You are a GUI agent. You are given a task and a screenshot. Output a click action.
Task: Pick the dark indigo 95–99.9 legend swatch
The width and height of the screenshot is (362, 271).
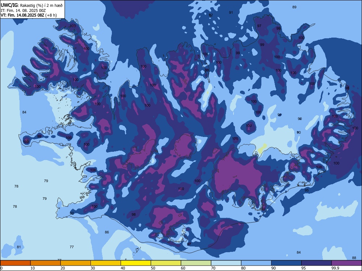(316, 263)
